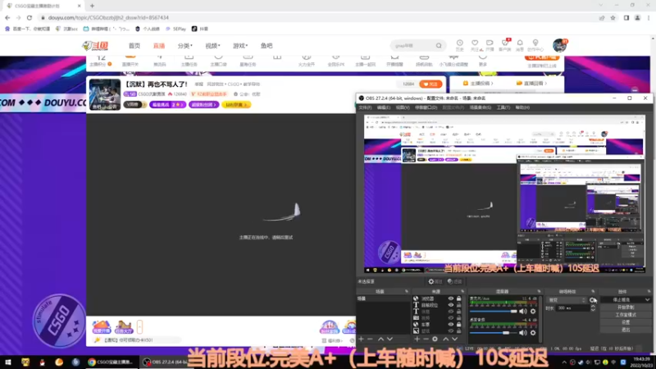Open the source 滤镜 button above the docks
This screenshot has width=656, height=369.
(455, 281)
